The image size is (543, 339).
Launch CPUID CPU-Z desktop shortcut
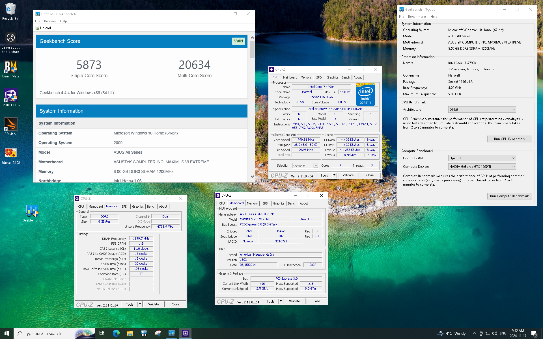11,98
